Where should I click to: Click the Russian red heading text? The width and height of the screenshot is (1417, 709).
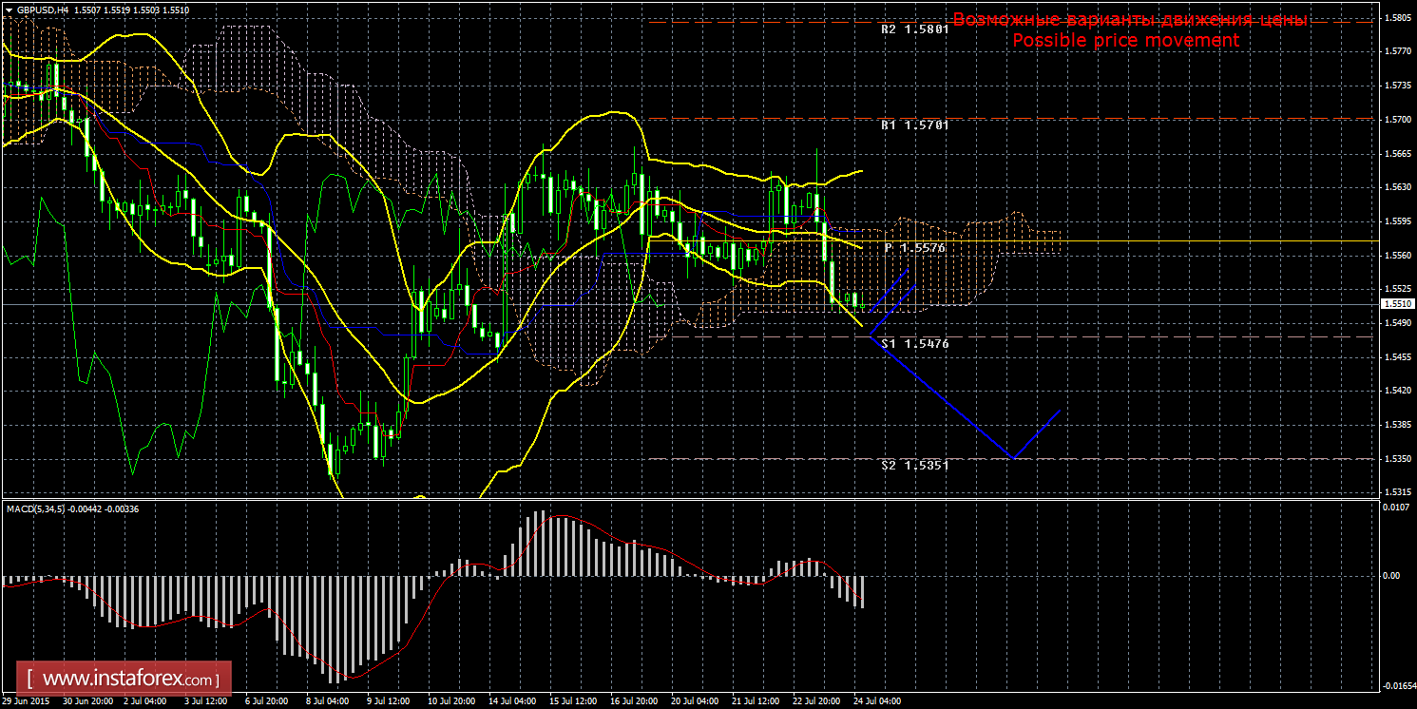pyautogui.click(x=1130, y=20)
